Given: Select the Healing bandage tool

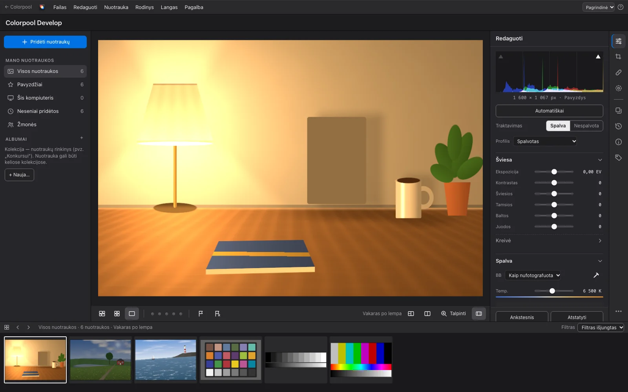Looking at the screenshot, I should tap(618, 73).
